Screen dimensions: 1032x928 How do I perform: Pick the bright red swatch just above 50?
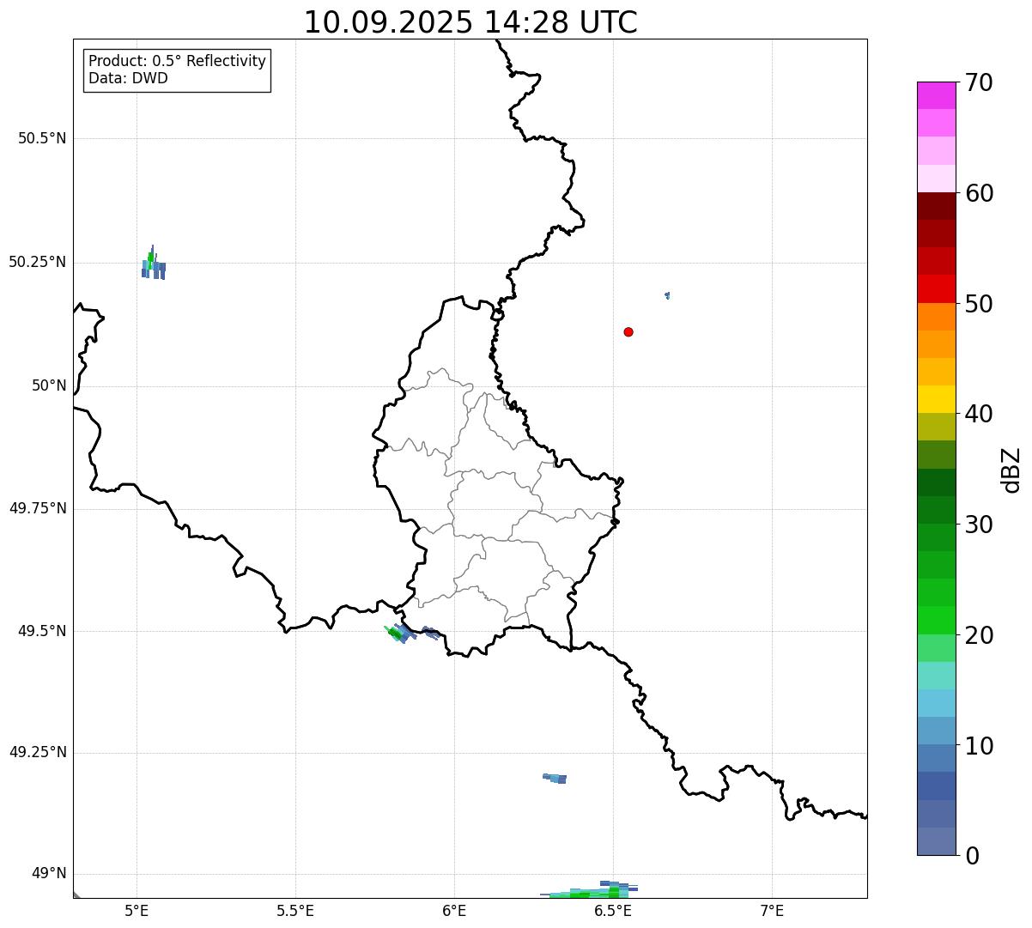[x=936, y=288]
